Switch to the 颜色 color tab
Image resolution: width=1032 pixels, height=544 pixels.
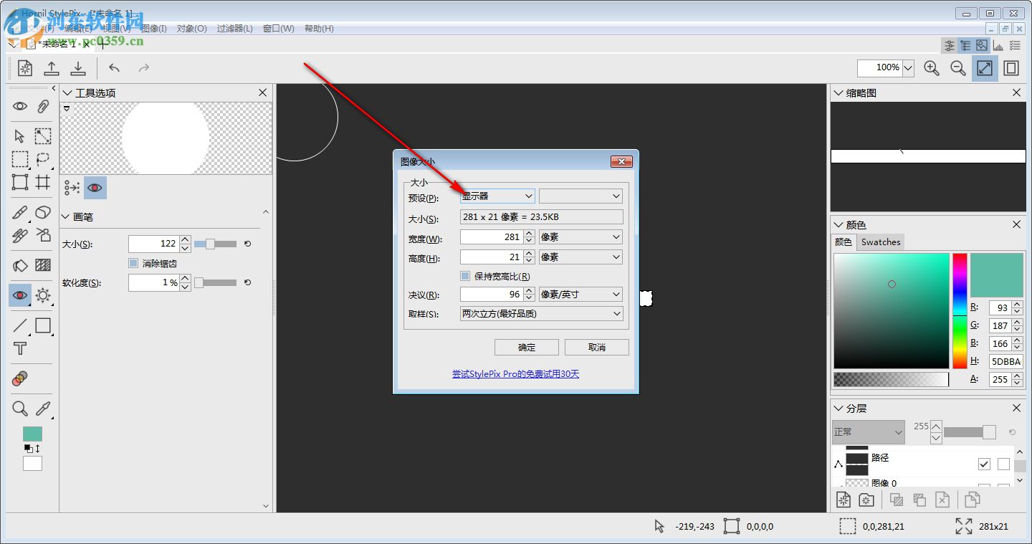point(844,242)
